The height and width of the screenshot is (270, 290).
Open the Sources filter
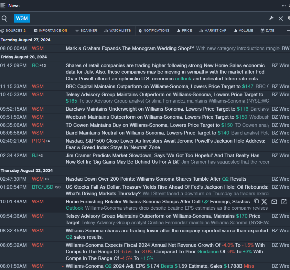pyautogui.click(x=13, y=31)
